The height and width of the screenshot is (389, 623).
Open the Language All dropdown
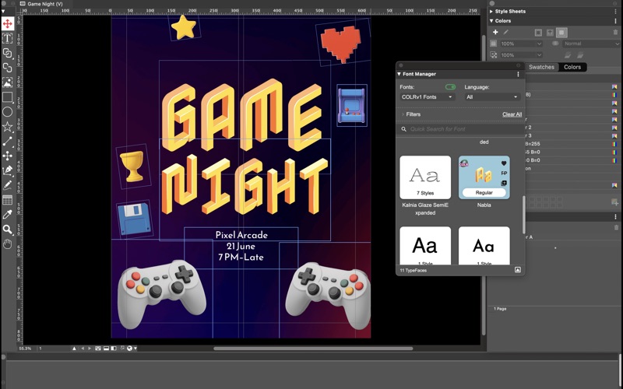click(493, 96)
